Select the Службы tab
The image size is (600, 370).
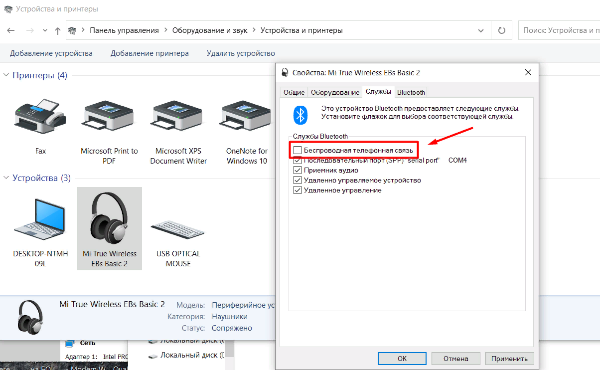pos(378,92)
